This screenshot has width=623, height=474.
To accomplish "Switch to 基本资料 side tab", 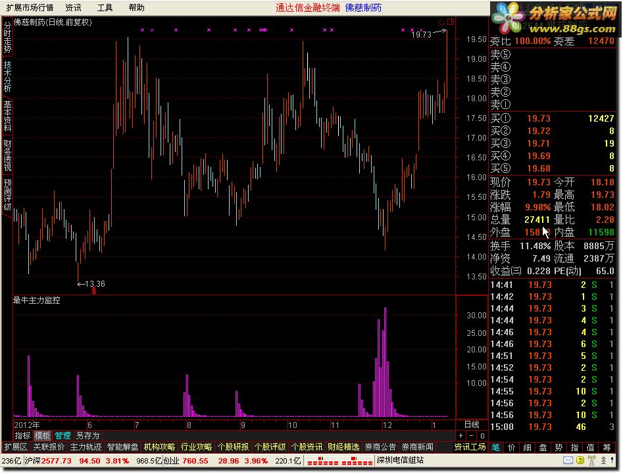I will 7,116.
